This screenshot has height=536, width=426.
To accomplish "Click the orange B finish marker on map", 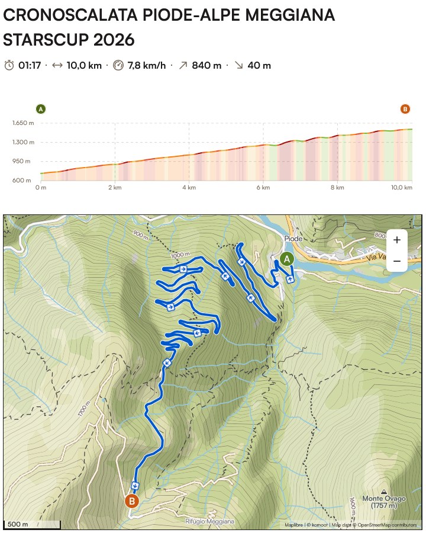I will pos(131,502).
